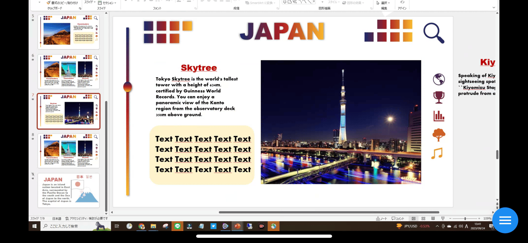Click the Text Text placeholder box

tap(202, 155)
